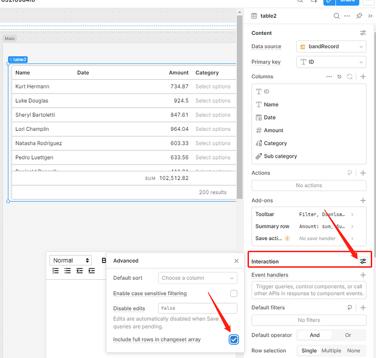The height and width of the screenshot is (358, 376).
Task: Expand the Save actions add-on row
Action: pos(309,238)
